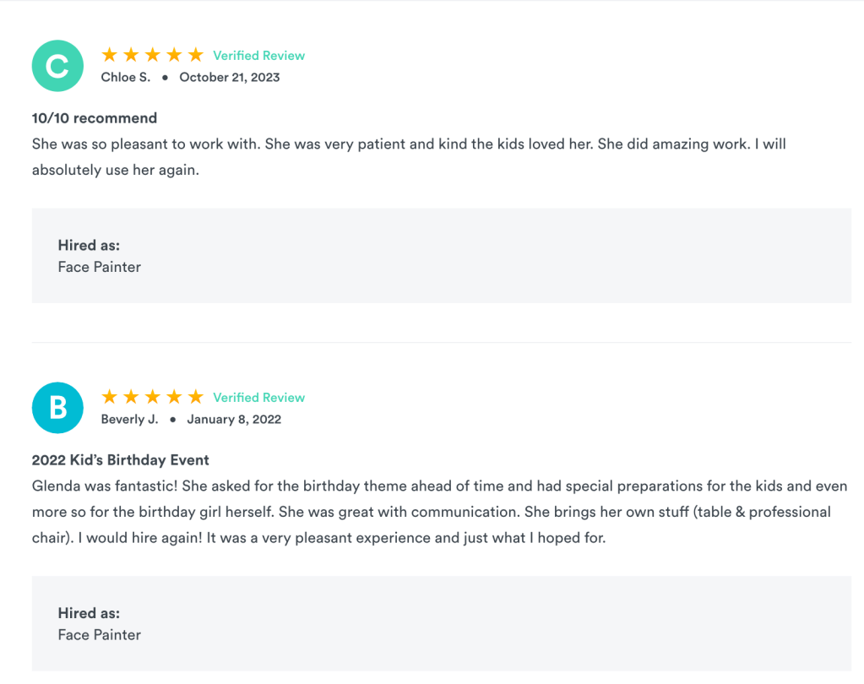864x684 pixels.
Task: Click "Verified Review" on Beverly's review
Action: click(258, 398)
